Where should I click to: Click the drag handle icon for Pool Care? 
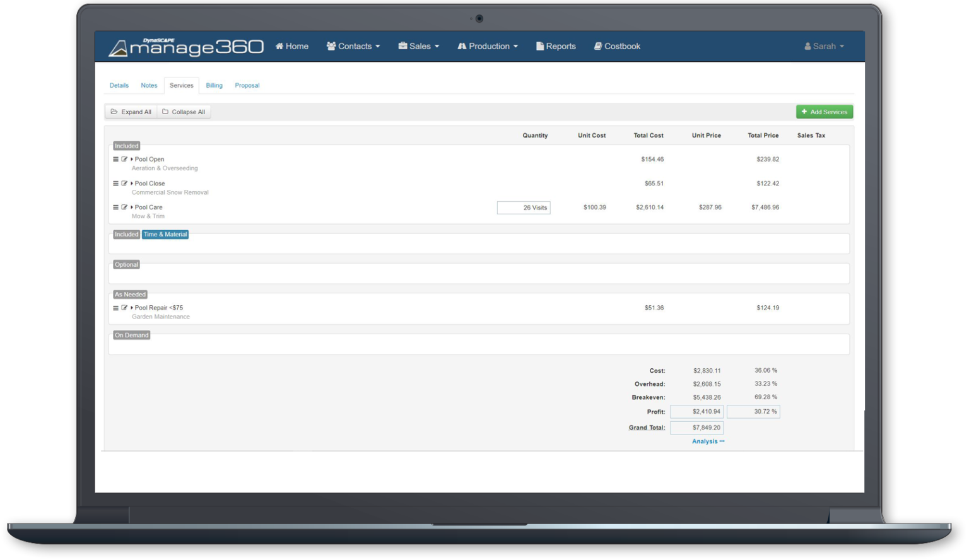[115, 207]
